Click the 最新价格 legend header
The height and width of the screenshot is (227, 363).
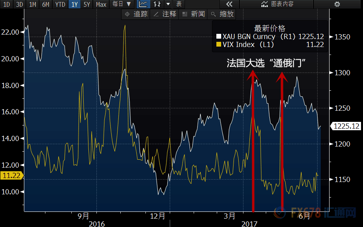[x=269, y=28]
